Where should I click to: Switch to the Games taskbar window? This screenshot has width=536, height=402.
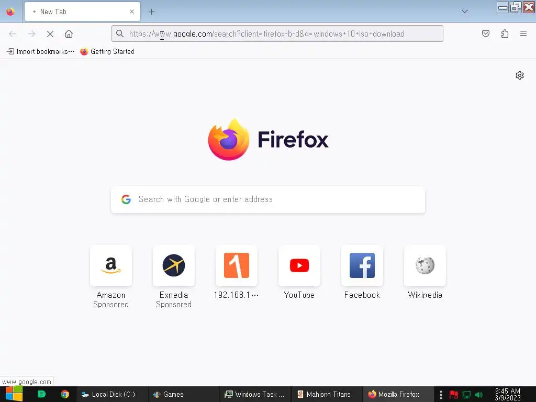coord(183,394)
